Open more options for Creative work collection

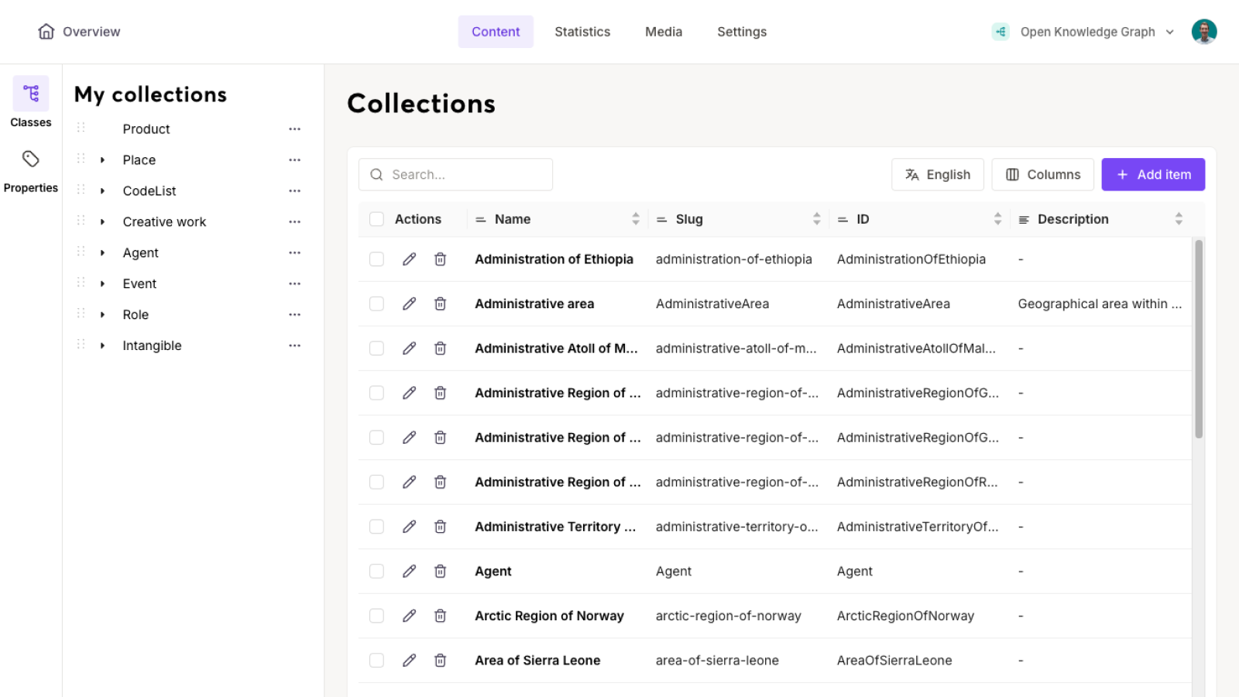pyautogui.click(x=294, y=222)
